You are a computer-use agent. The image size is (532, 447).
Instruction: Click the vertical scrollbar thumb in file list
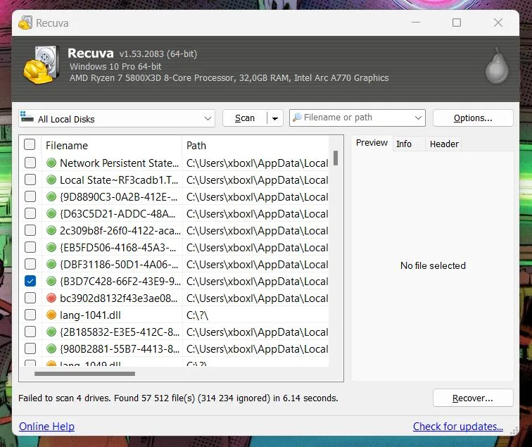[336, 158]
